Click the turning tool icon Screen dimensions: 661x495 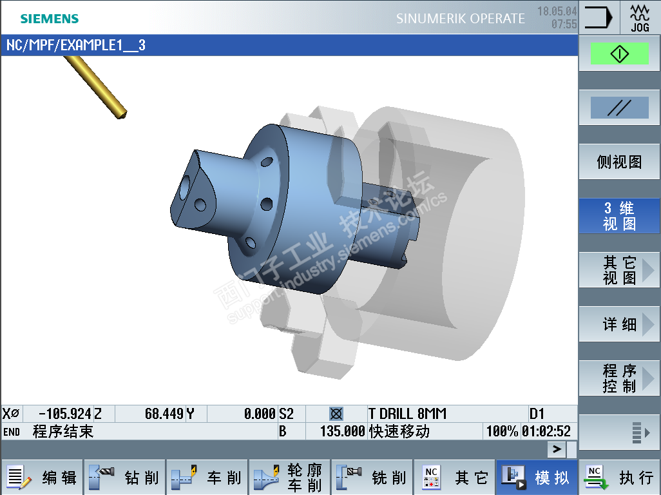click(184, 478)
